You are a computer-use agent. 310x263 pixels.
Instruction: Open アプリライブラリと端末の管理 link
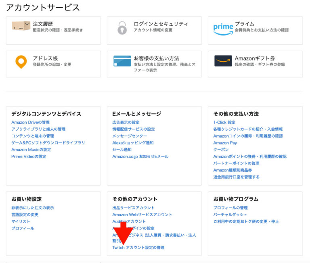pyautogui.click(x=38, y=129)
